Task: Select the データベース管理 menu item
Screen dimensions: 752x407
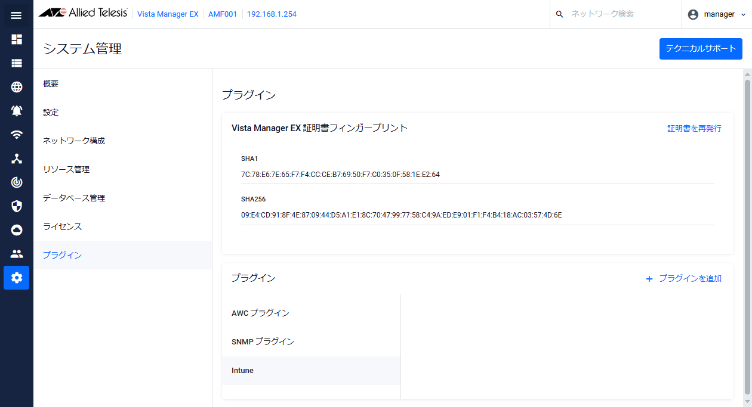Action: point(123,198)
